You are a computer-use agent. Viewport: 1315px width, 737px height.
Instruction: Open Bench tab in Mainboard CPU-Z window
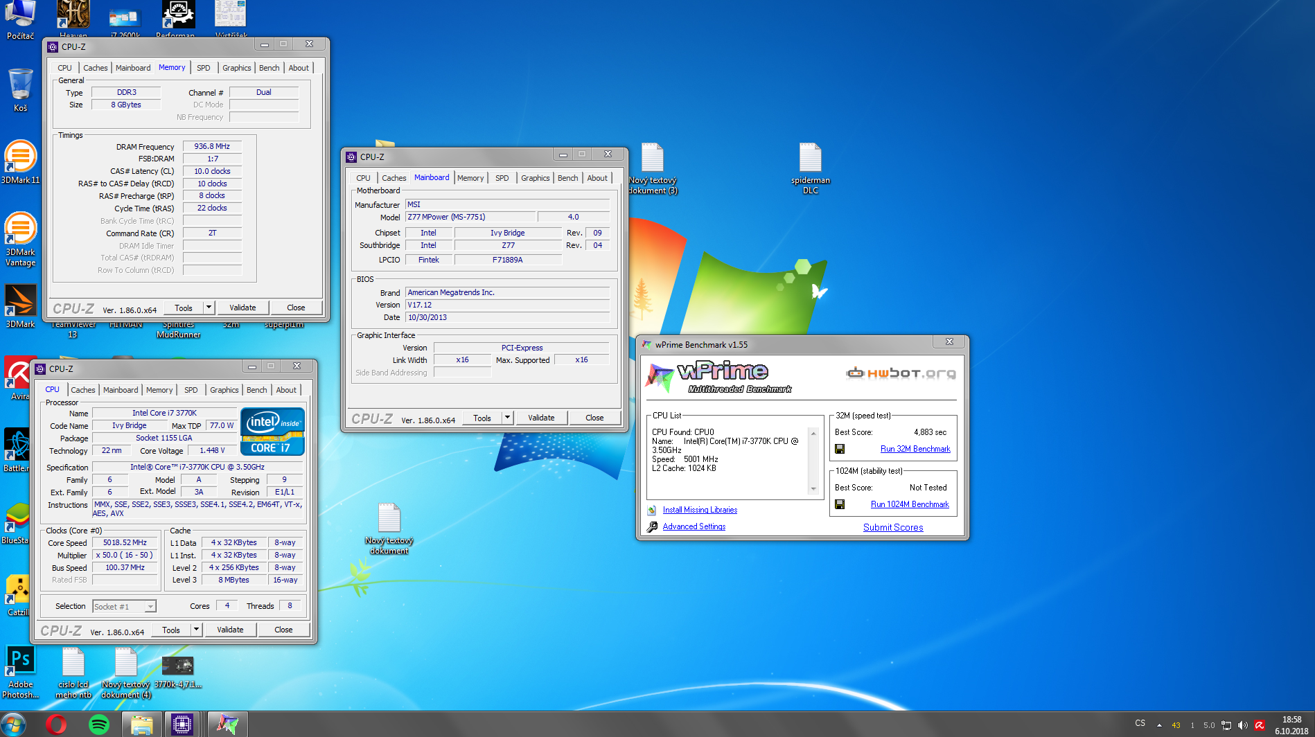coord(567,178)
